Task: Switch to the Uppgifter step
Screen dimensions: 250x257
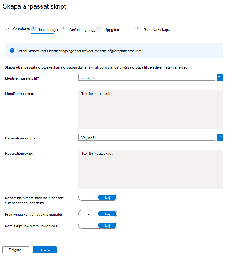Action: pyautogui.click(x=112, y=30)
